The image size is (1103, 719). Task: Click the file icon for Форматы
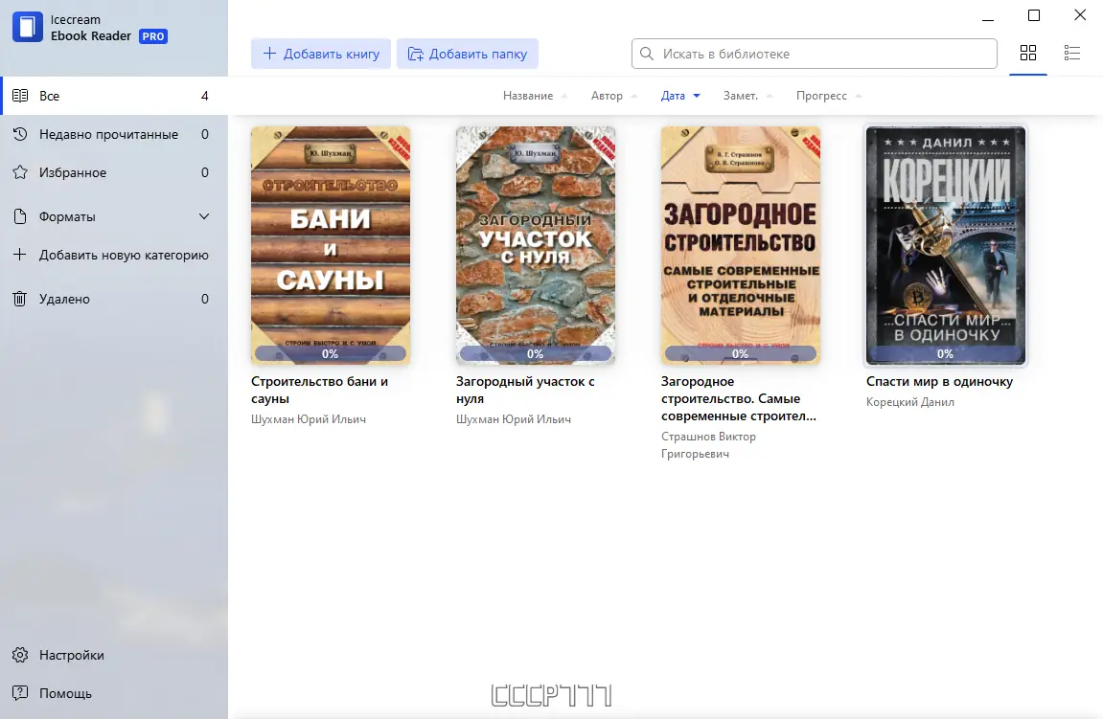coord(20,216)
